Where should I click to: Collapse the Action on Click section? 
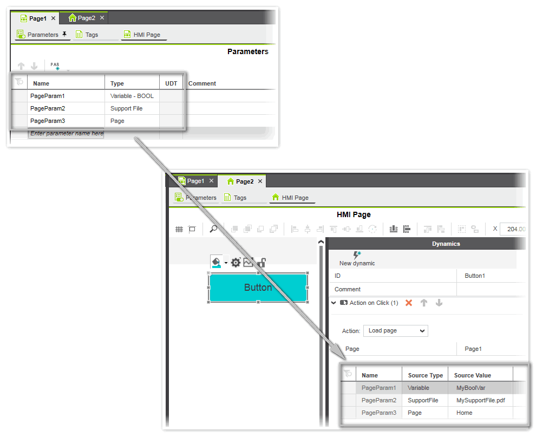click(334, 303)
